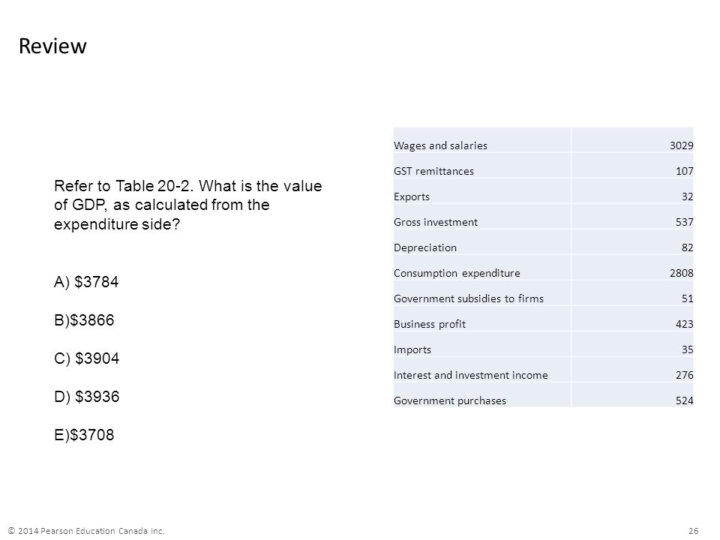Click the GDP question text

pyautogui.click(x=188, y=205)
